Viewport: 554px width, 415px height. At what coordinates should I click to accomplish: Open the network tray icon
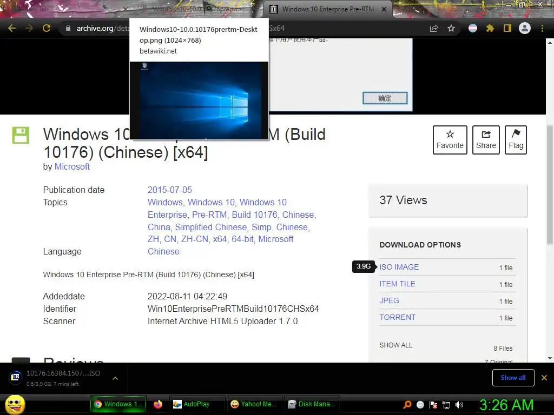click(x=446, y=404)
